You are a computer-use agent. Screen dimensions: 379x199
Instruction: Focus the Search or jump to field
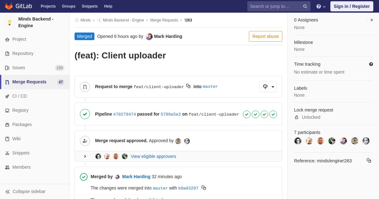point(279,6)
